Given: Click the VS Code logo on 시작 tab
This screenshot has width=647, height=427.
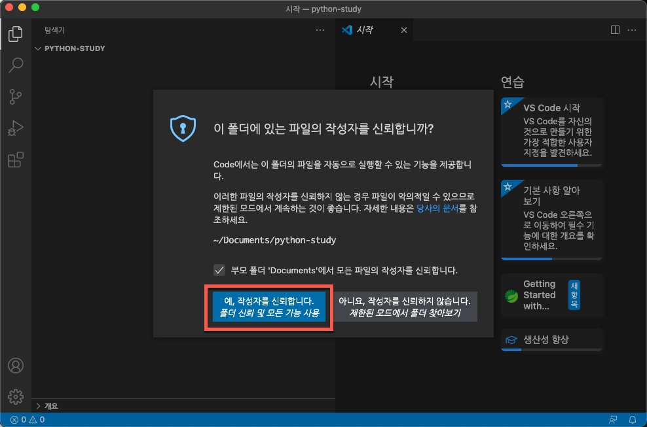Looking at the screenshot, I should click(x=347, y=30).
